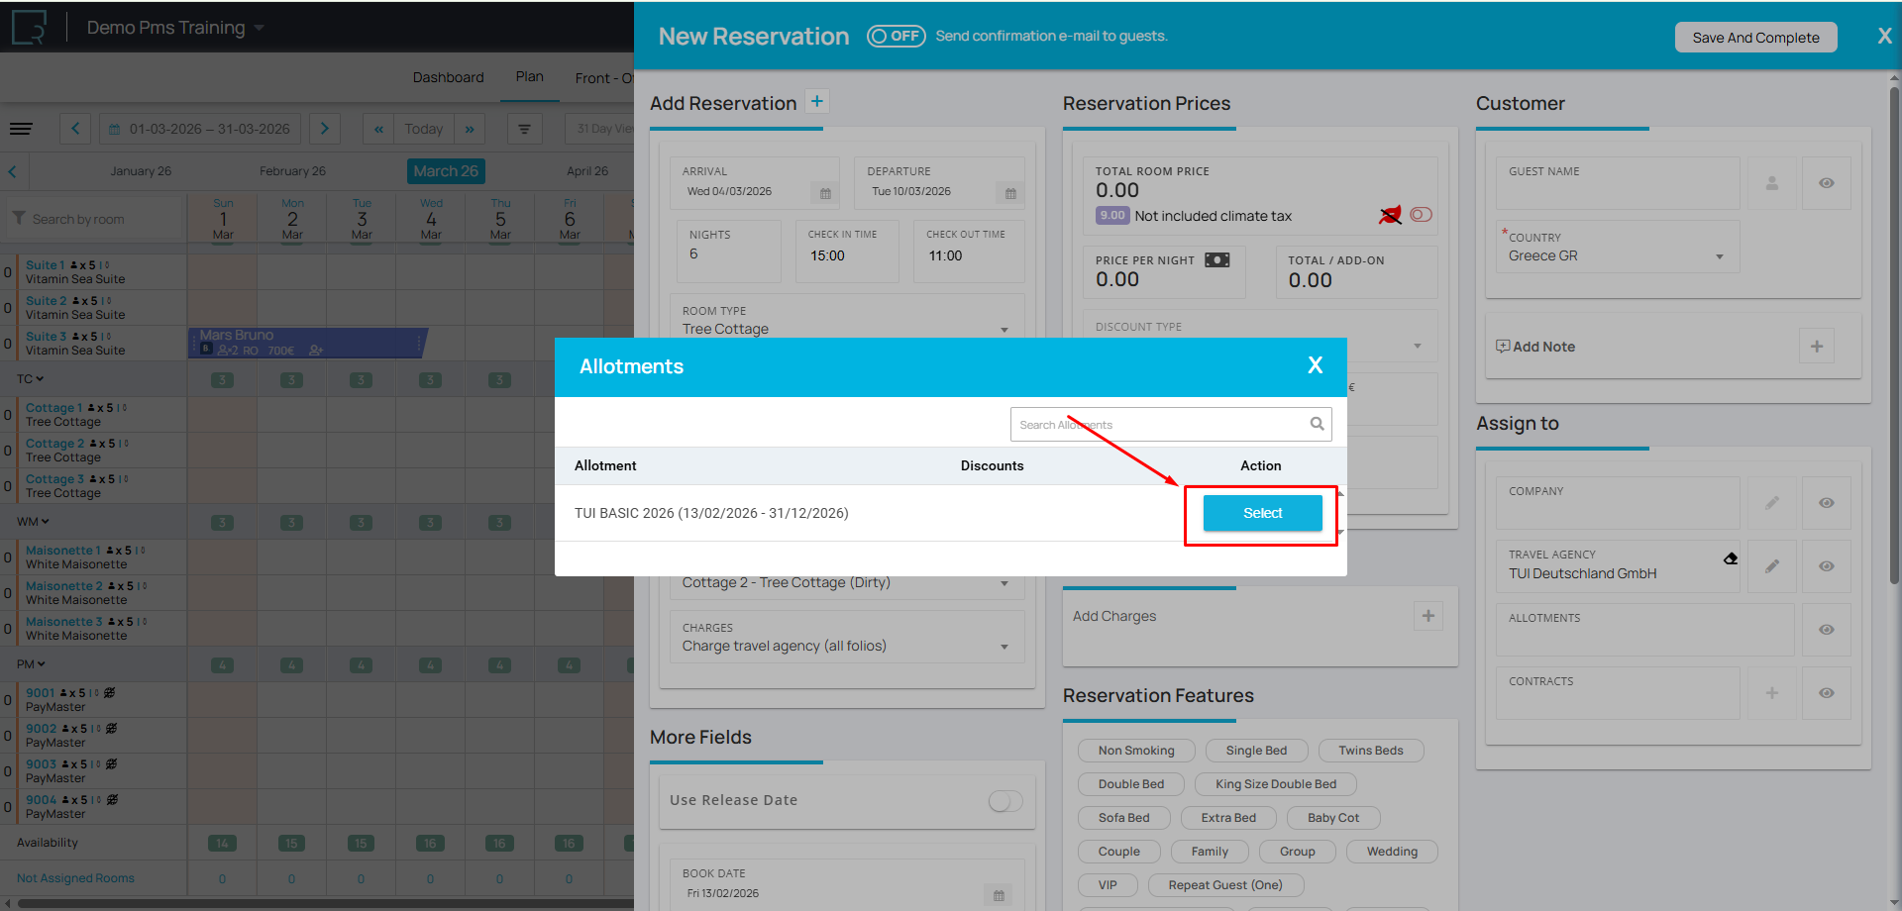Open the arrival date calendar icon

tap(824, 193)
